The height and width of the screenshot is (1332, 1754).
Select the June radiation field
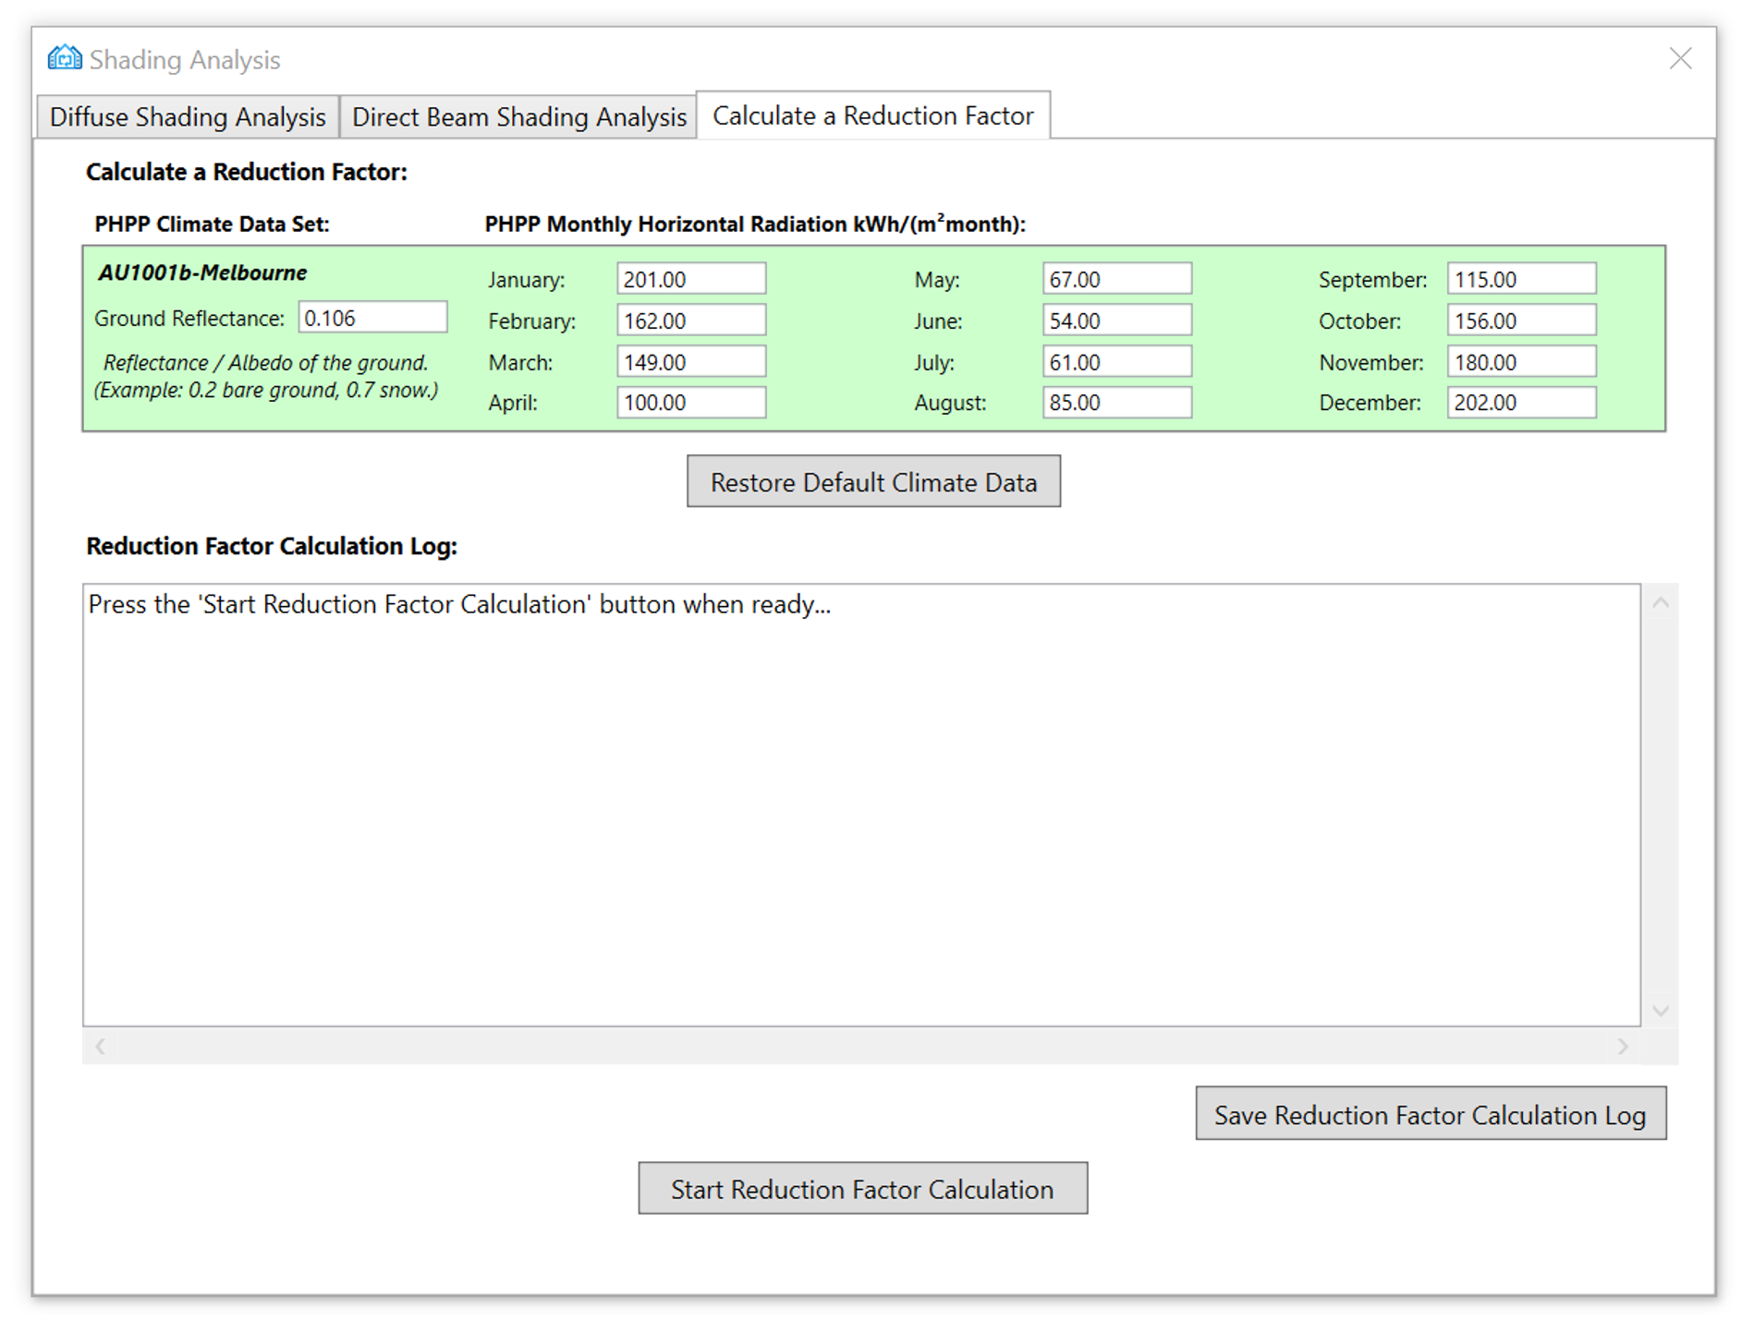pyautogui.click(x=1116, y=320)
